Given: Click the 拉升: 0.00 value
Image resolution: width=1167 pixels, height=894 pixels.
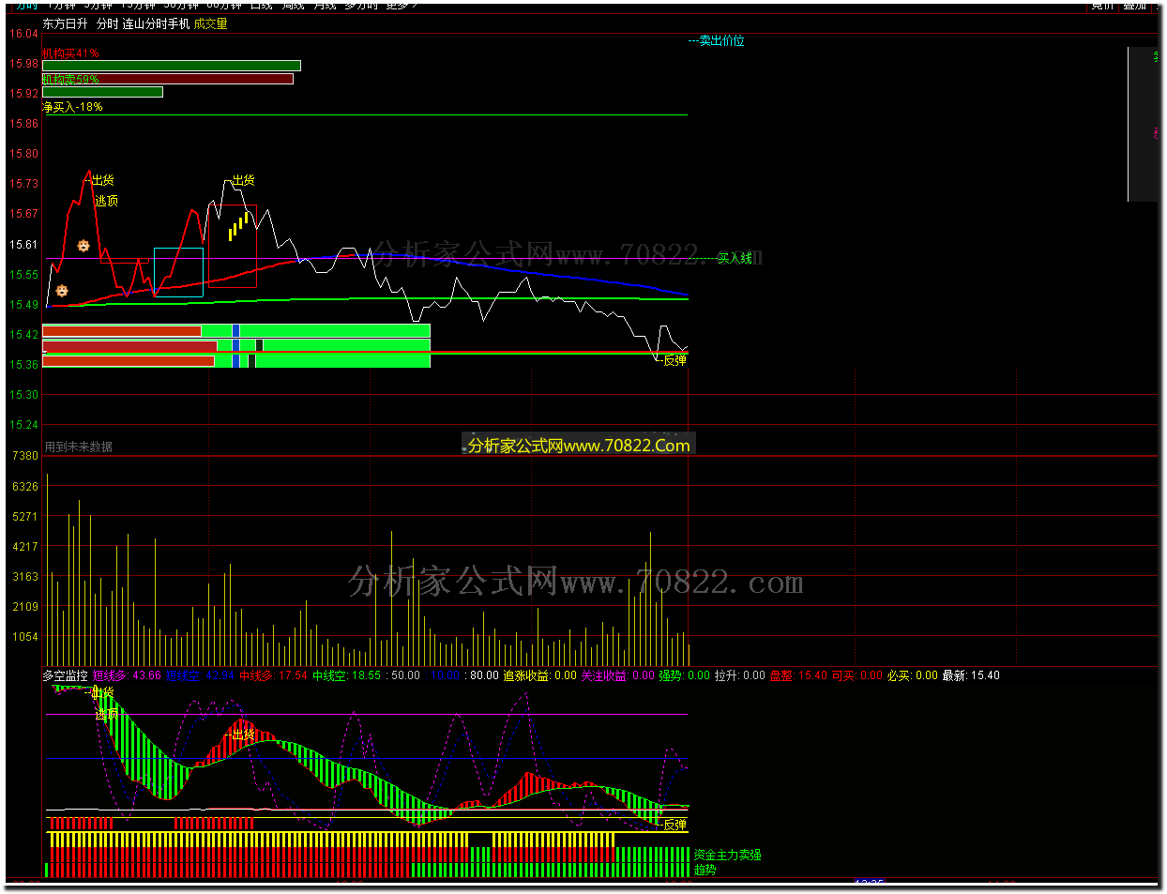Looking at the screenshot, I should coord(739,675).
